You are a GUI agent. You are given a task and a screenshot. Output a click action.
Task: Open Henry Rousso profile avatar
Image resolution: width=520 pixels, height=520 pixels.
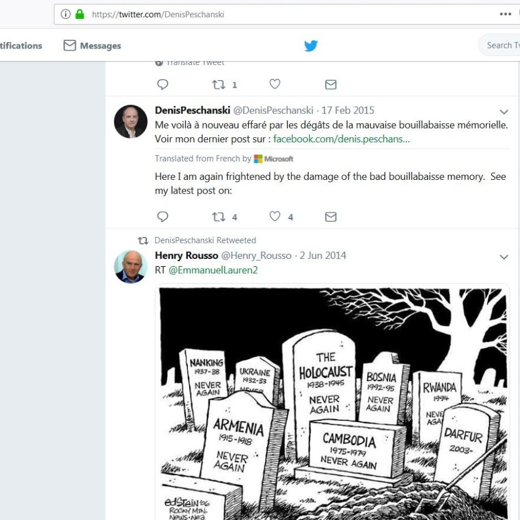(x=131, y=267)
